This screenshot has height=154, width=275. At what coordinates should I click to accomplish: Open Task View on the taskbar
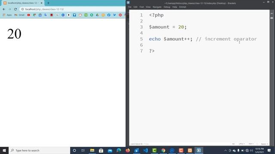coord(83,150)
